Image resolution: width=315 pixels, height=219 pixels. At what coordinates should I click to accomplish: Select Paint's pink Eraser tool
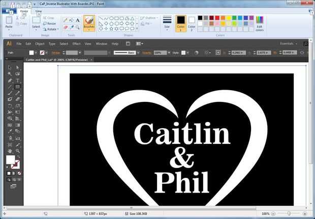[66, 27]
